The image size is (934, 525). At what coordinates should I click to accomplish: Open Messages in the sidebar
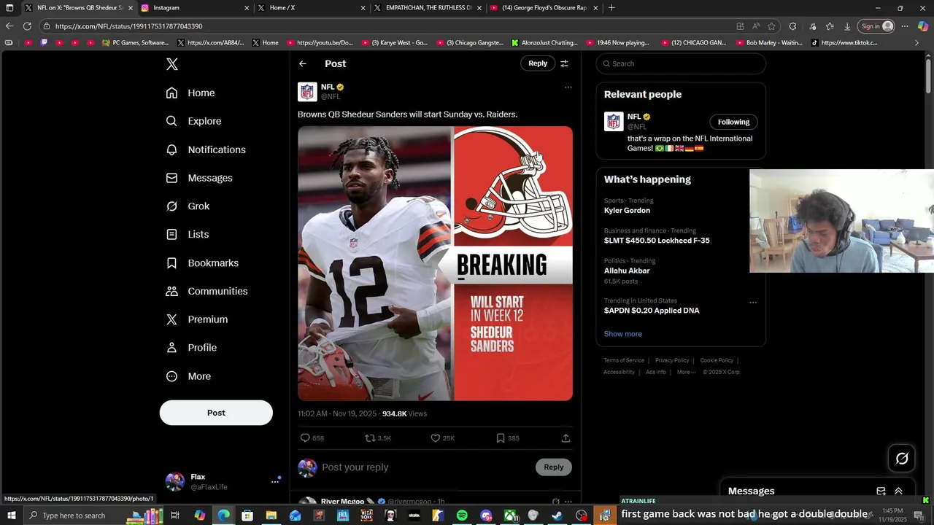pos(199,178)
